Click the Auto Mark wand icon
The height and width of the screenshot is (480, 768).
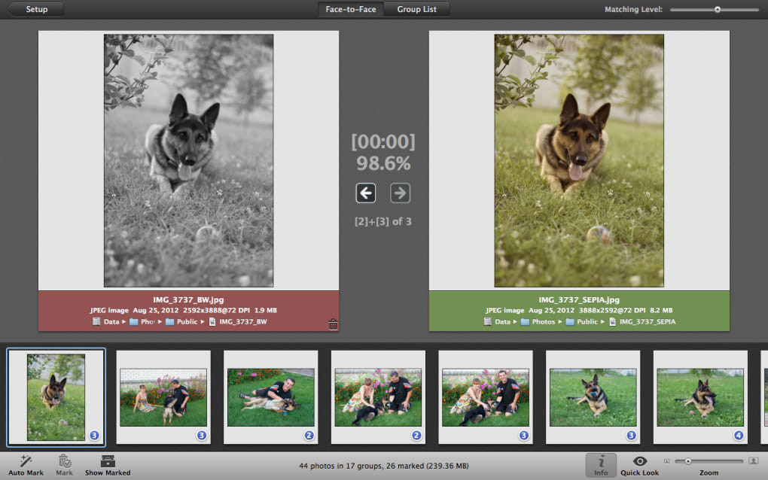(x=26, y=461)
